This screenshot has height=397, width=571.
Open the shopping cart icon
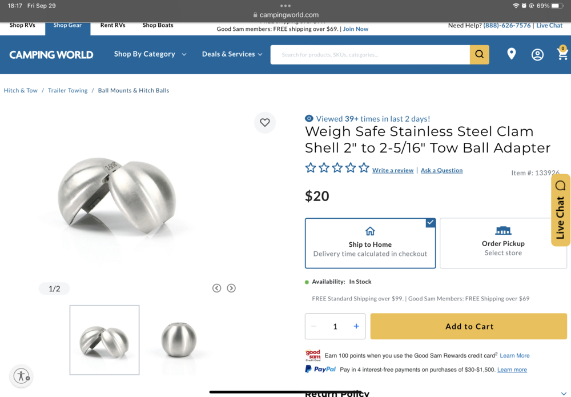(x=562, y=54)
